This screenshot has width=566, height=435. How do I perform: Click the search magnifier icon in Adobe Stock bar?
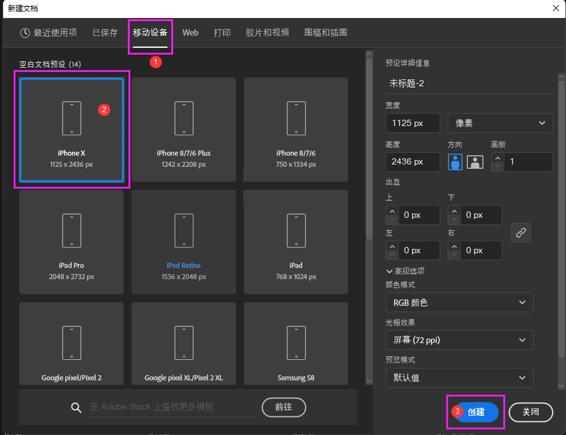point(76,408)
